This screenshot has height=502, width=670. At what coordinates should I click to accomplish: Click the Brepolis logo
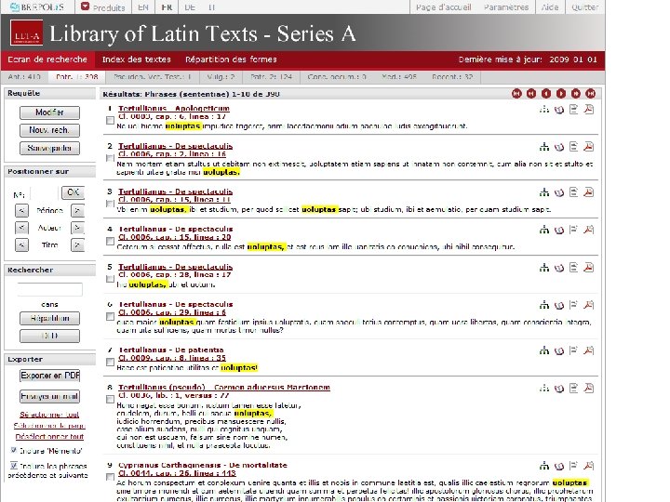click(x=37, y=7)
